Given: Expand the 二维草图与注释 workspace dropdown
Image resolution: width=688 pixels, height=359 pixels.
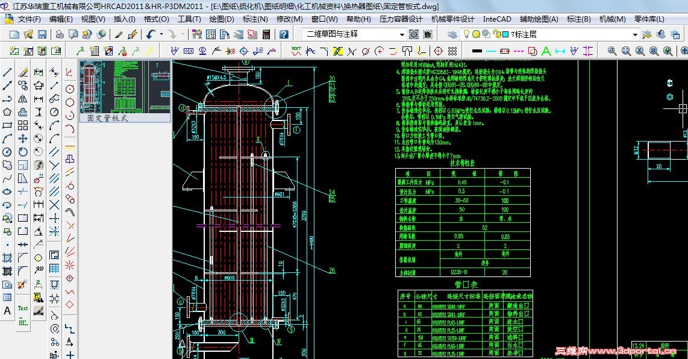Looking at the screenshot, I should pyautogui.click(x=402, y=34).
